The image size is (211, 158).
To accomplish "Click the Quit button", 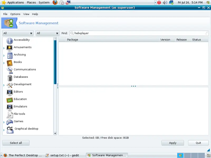I will pos(198,143).
